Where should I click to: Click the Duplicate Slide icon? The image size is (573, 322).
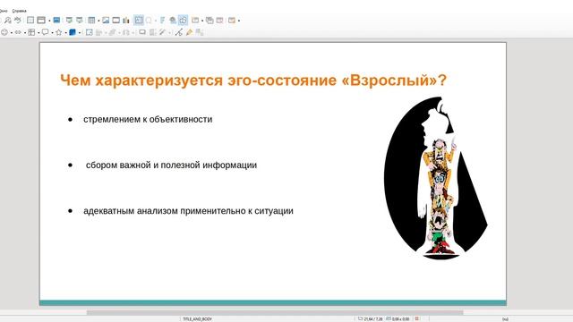210,21
